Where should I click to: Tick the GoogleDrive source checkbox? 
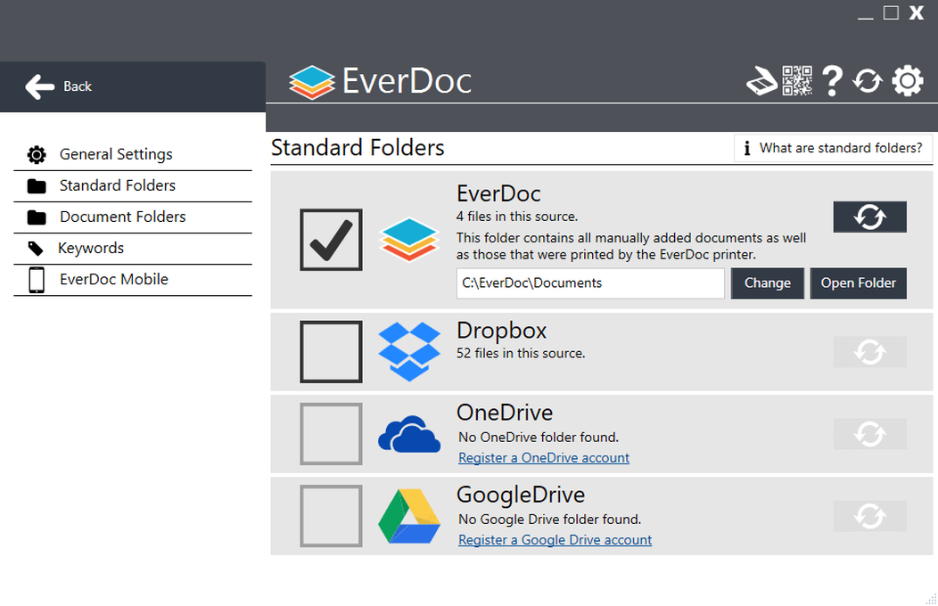coord(331,516)
